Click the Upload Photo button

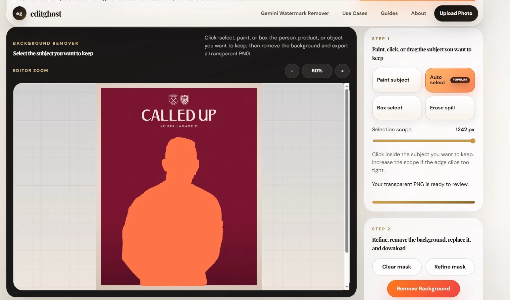(x=456, y=13)
